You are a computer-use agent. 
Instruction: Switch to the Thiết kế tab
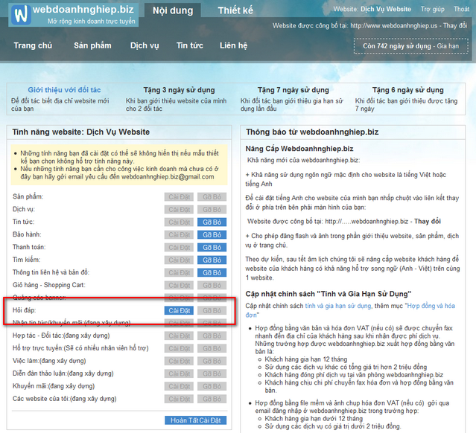235,10
